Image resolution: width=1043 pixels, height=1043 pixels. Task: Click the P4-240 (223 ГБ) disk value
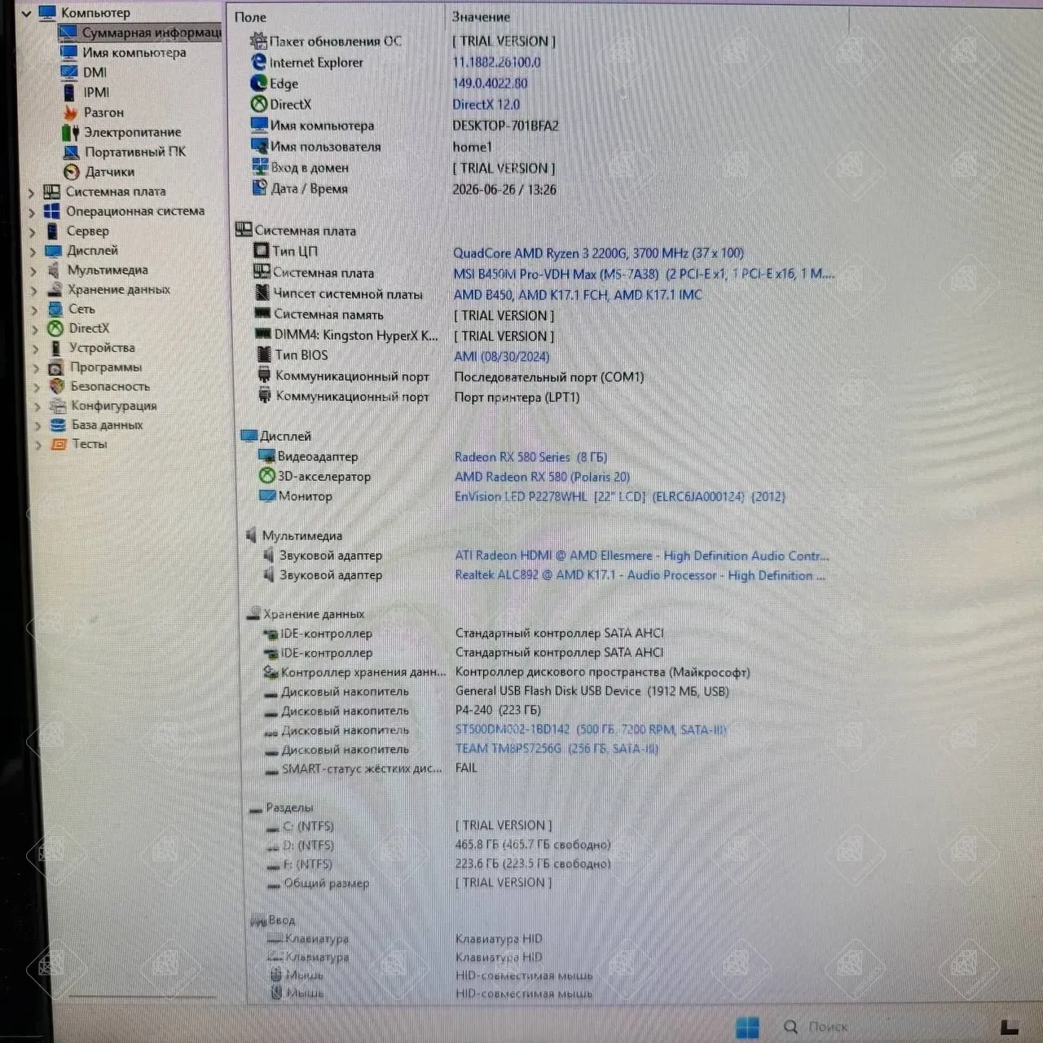[498, 710]
